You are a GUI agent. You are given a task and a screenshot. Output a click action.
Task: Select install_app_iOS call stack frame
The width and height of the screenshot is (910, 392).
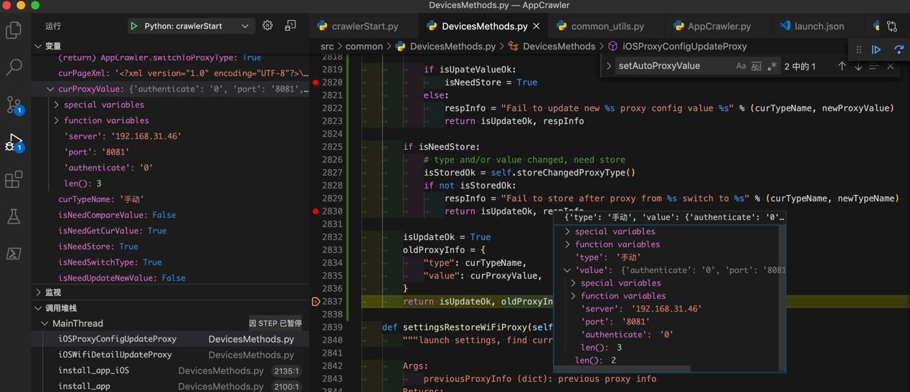(x=170, y=371)
